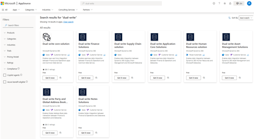Open +1 more products on Asset Management card
Viewport: 254px width, 139px height.
click(x=248, y=55)
